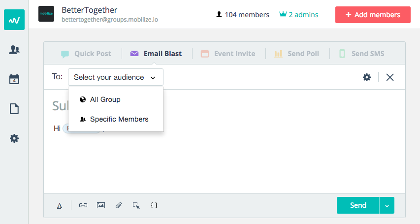Insert an image using the picture icon
This screenshot has width=420, height=224.
(x=101, y=205)
